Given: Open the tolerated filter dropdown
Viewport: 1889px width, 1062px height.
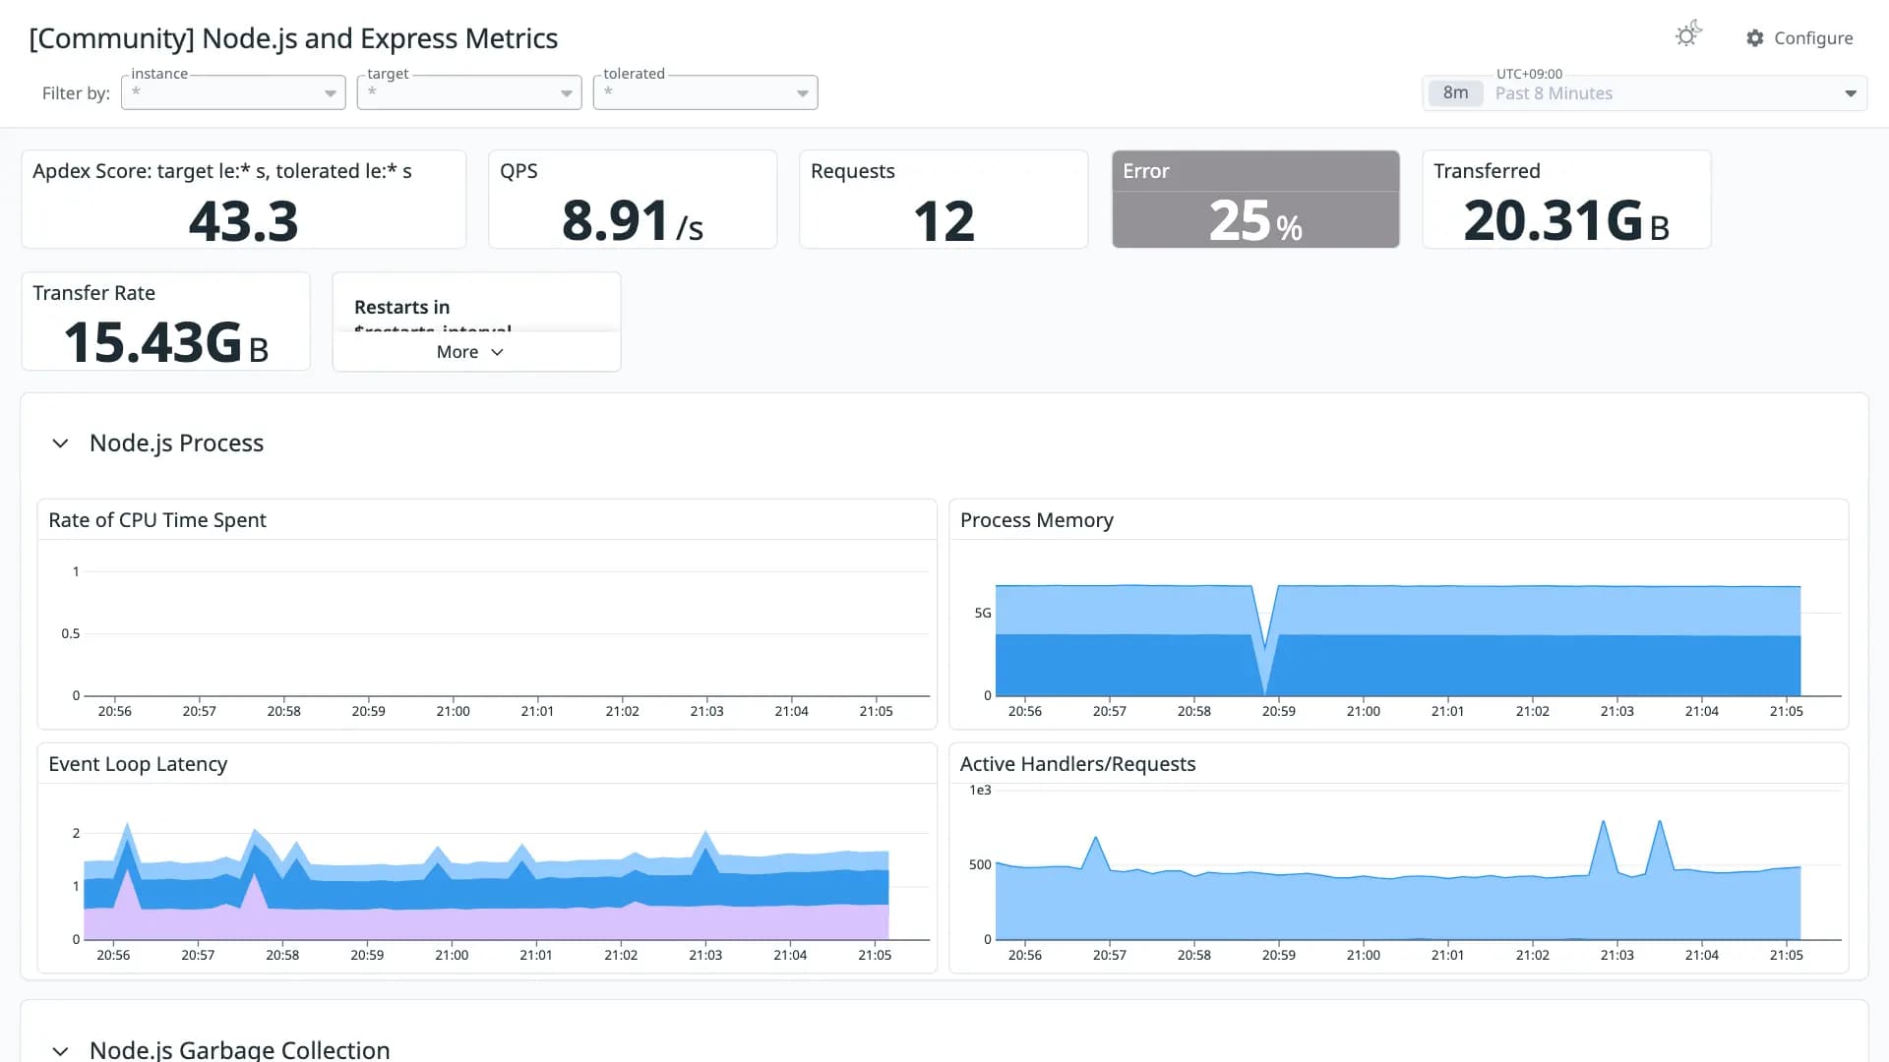Looking at the screenshot, I should coord(705,92).
